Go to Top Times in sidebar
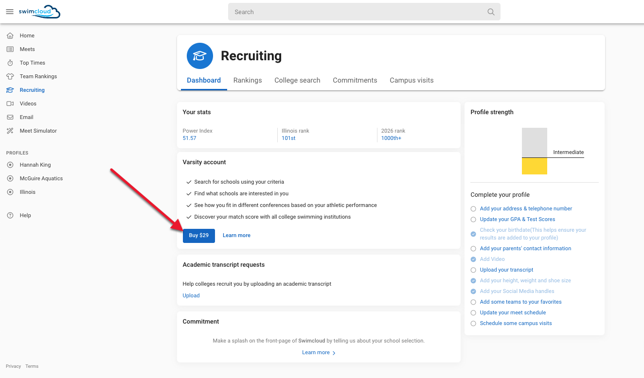The image size is (644, 378). point(33,63)
